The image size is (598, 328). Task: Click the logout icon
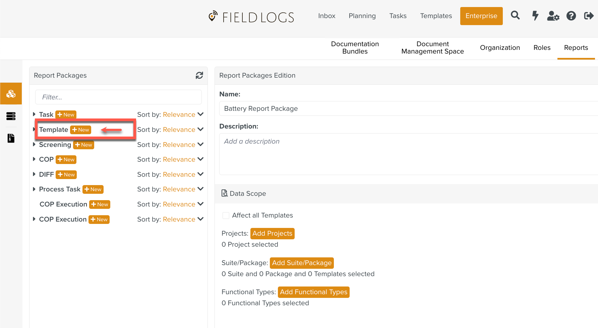589,16
